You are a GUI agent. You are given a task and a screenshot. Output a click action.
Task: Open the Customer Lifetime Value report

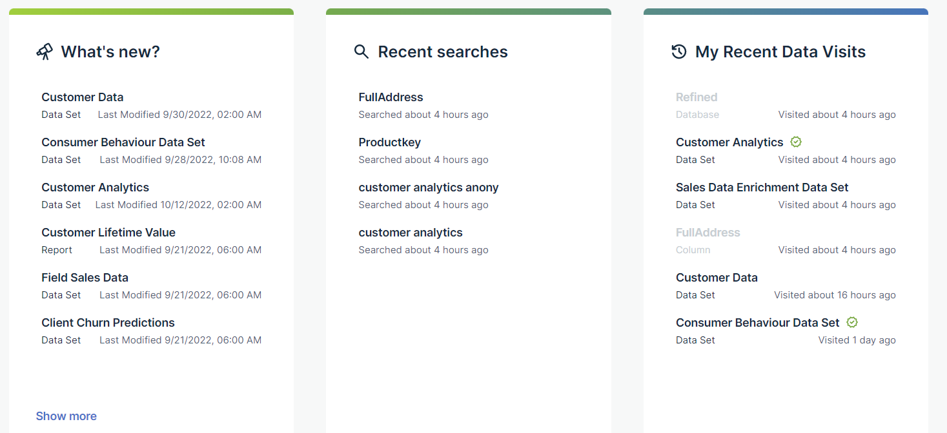pos(108,233)
